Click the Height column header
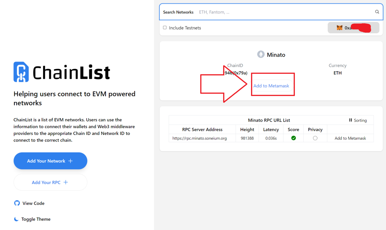This screenshot has width=386, height=230. coord(247,129)
